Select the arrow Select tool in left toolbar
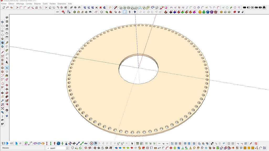Viewport: 269px width, 151px height. pyautogui.click(x=7, y=68)
